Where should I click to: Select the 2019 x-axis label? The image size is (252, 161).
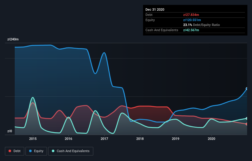coord(176,139)
